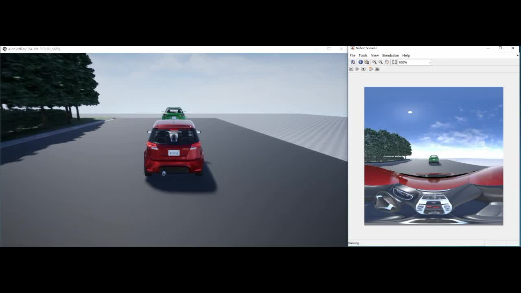Select the Zoom Out magnifier tool
Image resolution: width=521 pixels, height=293 pixels.
click(380, 62)
